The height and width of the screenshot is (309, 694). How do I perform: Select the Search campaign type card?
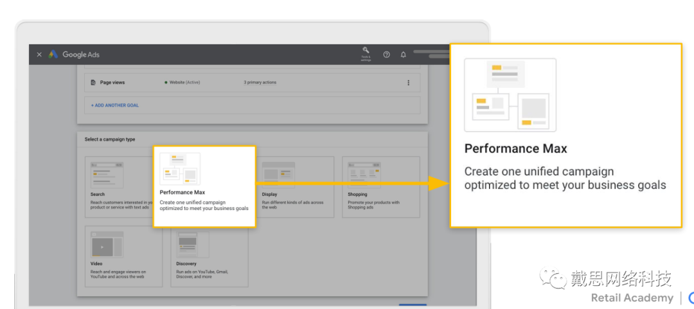[x=119, y=186]
